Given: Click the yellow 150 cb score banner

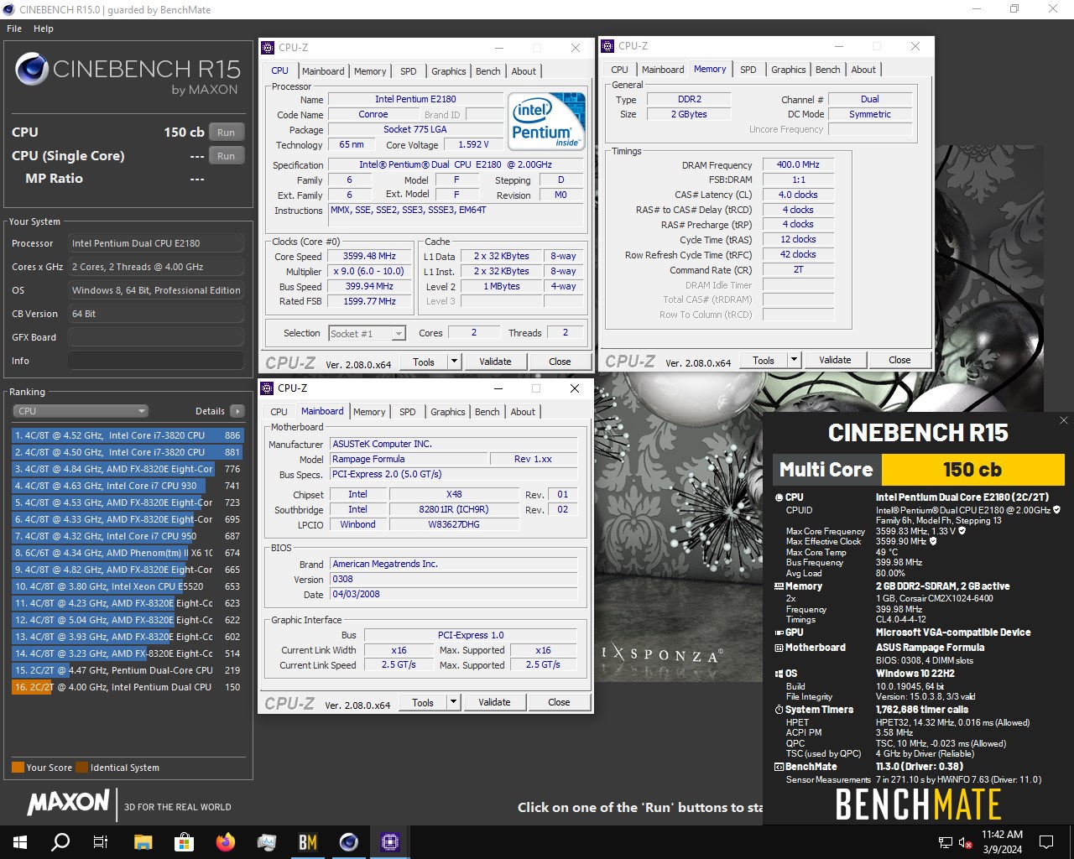Looking at the screenshot, I should click(972, 470).
